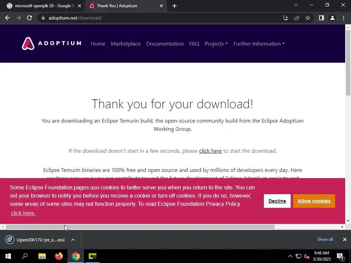Reload the Adoptium page
This screenshot has height=263, width=351.
click(29, 18)
